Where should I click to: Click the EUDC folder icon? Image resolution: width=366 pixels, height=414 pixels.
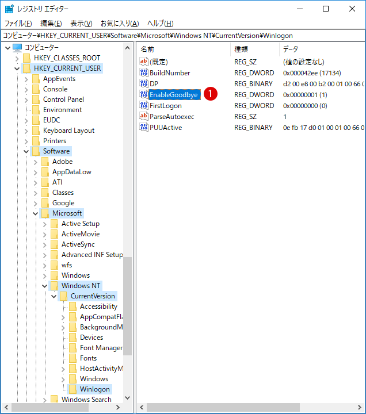point(36,120)
